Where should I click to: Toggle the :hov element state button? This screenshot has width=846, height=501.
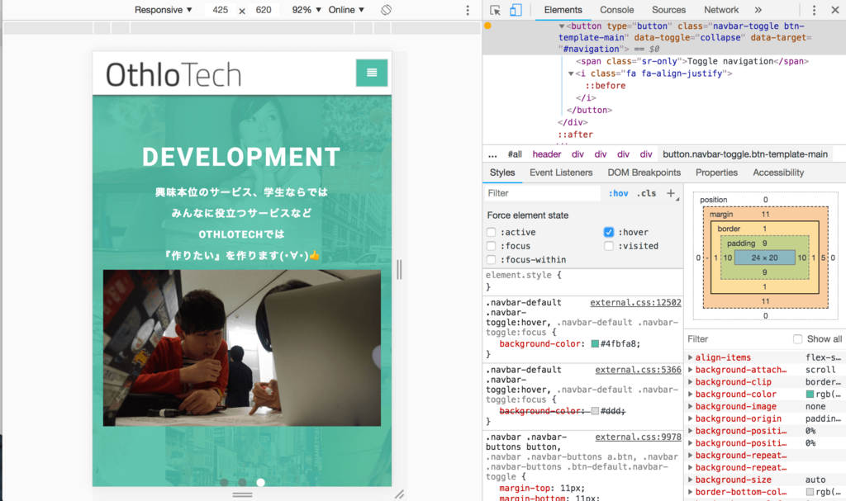pyautogui.click(x=618, y=193)
